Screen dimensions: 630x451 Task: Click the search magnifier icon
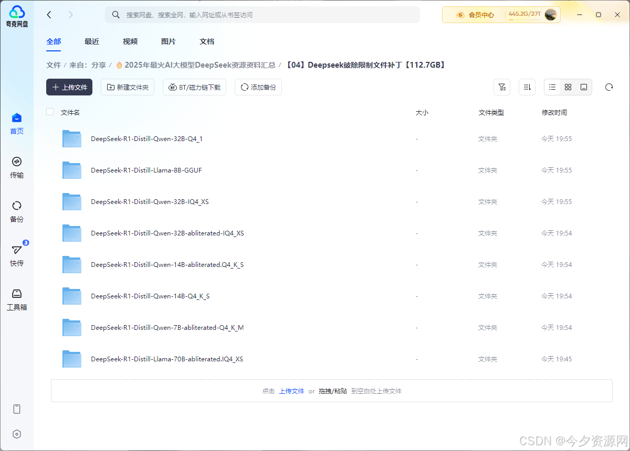pos(116,15)
